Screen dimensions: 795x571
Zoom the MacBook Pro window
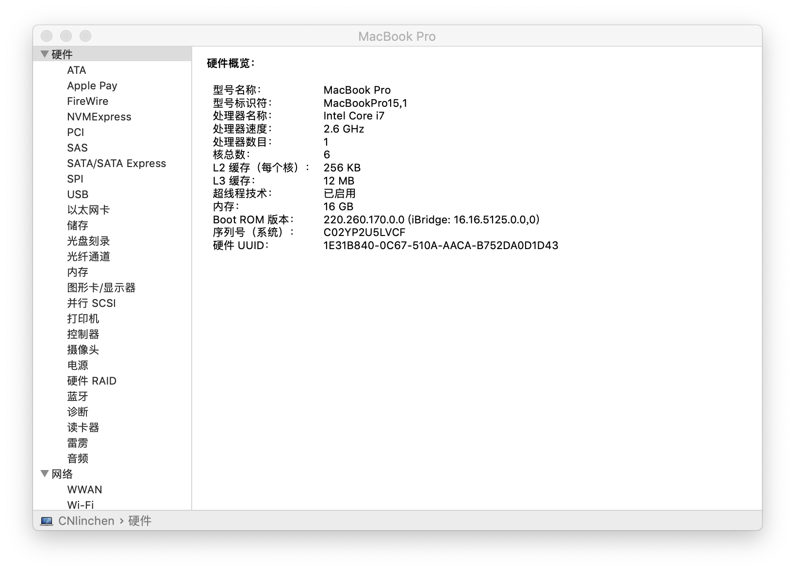pos(85,36)
